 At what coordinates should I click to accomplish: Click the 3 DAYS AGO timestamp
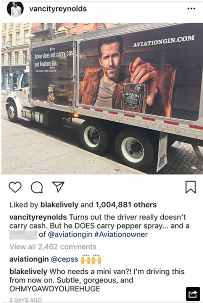pyautogui.click(x=25, y=300)
